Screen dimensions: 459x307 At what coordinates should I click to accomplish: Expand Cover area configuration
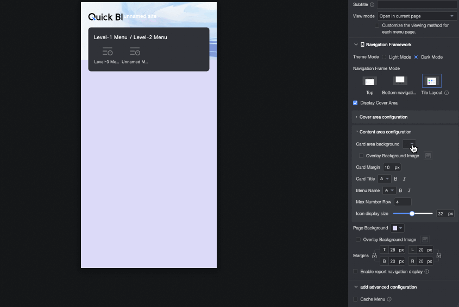(x=356, y=117)
